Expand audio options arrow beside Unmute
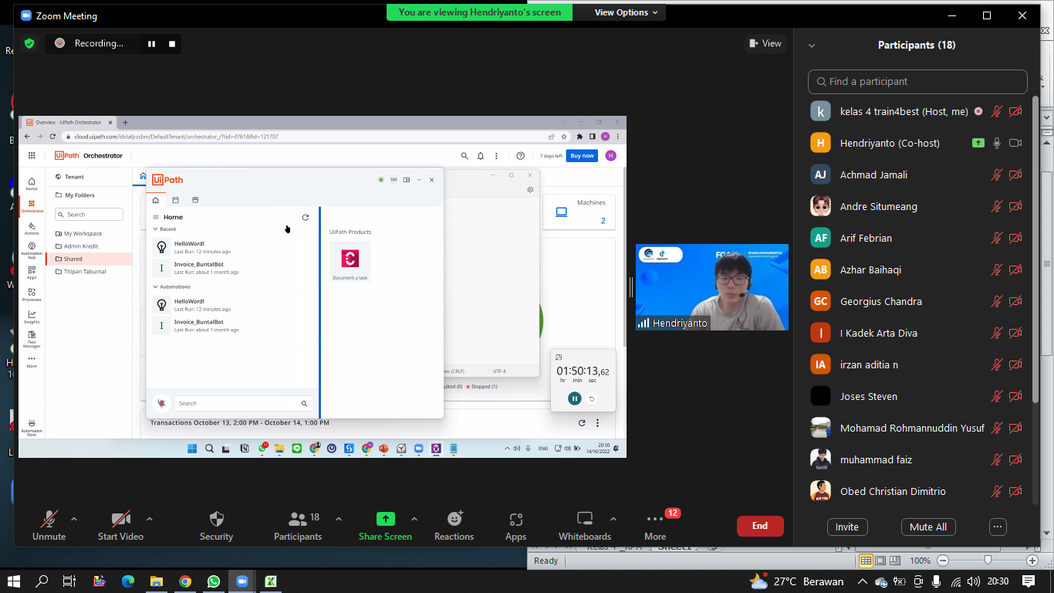The height and width of the screenshot is (593, 1054). click(x=74, y=519)
